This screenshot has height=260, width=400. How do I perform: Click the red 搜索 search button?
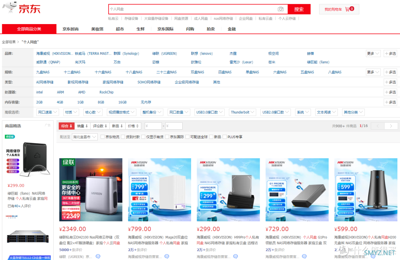point(299,9)
